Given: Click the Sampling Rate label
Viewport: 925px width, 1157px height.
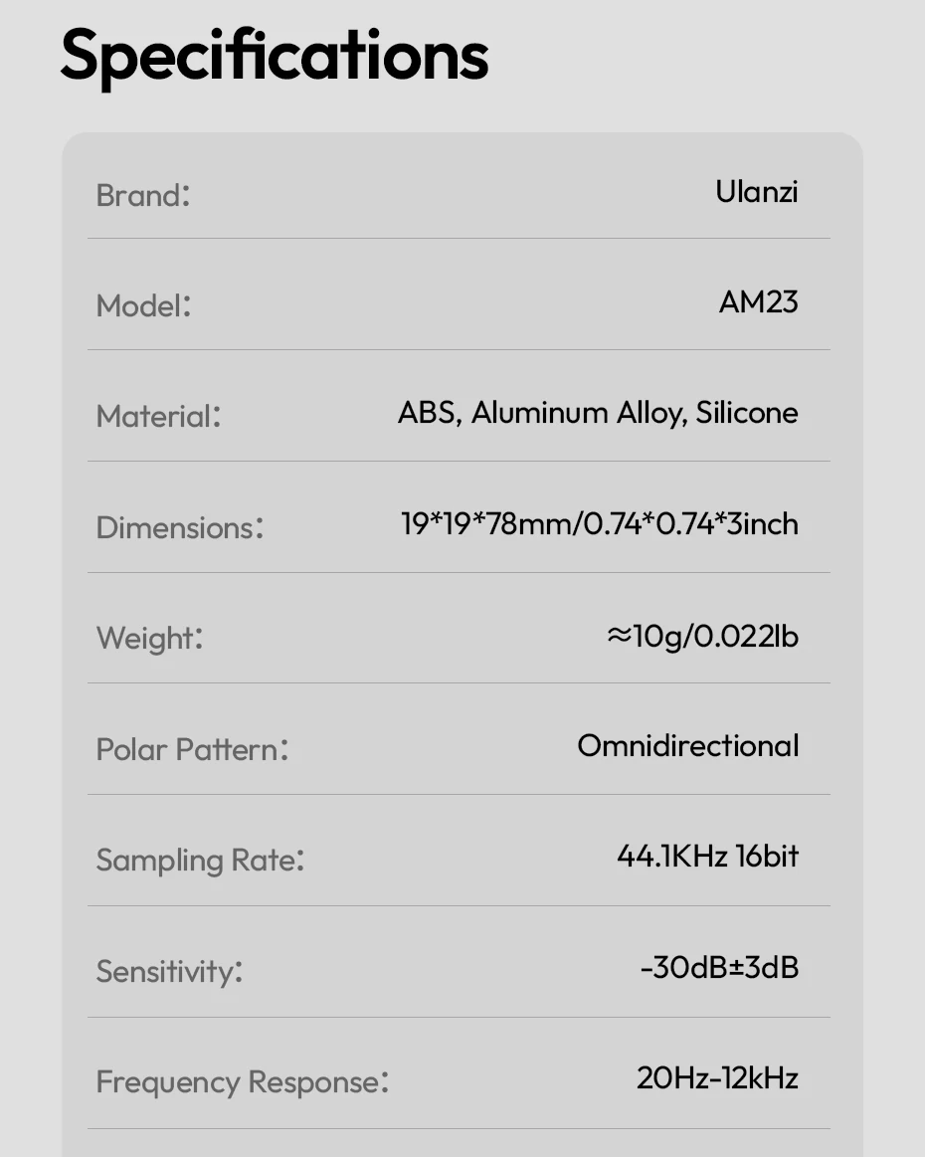Looking at the screenshot, I should pyautogui.click(x=199, y=861).
